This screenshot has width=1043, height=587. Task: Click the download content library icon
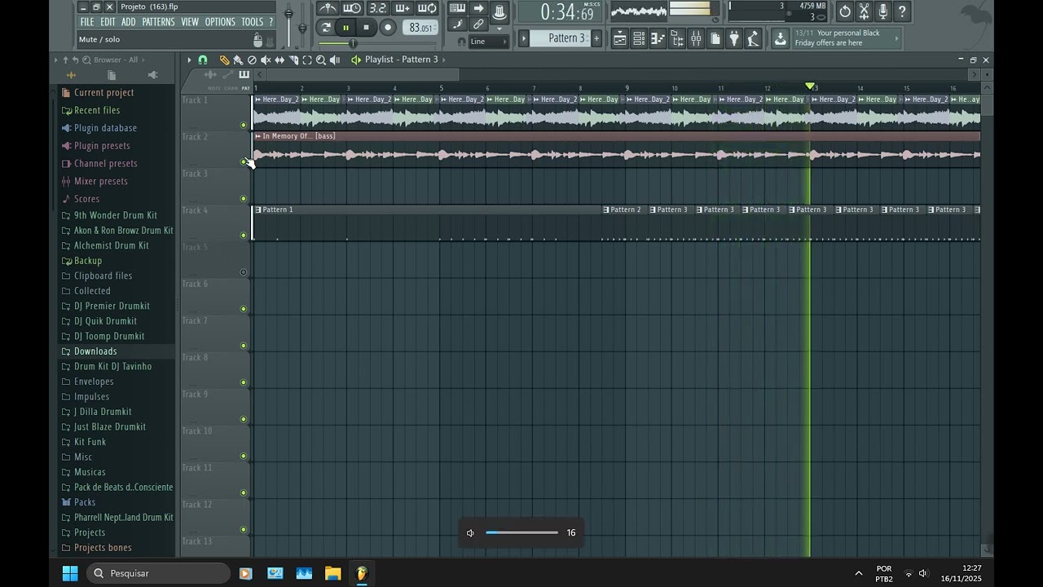780,38
